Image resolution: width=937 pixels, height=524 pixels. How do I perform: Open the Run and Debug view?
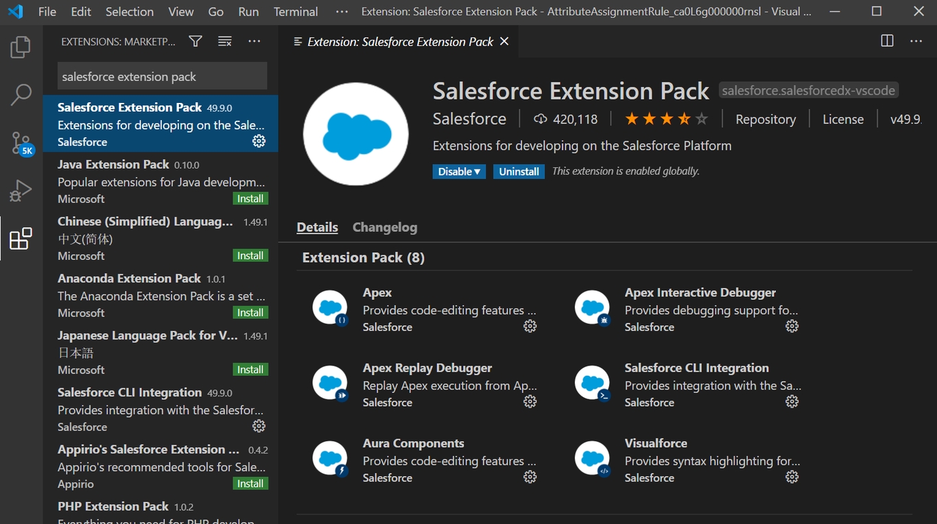[21, 191]
